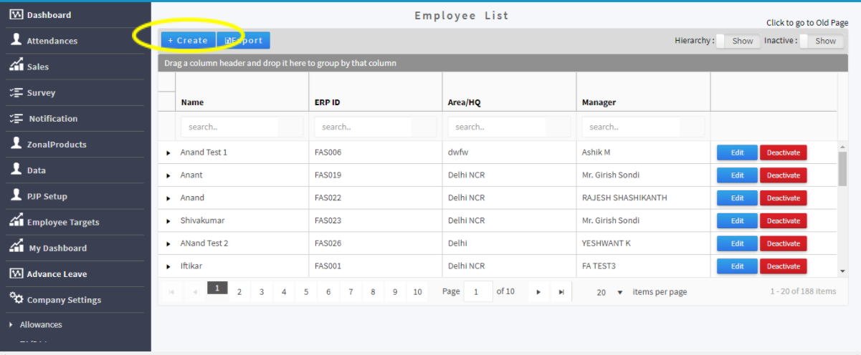861x355 pixels.
Task: Expand the ANand Test 2 row
Action: point(168,244)
